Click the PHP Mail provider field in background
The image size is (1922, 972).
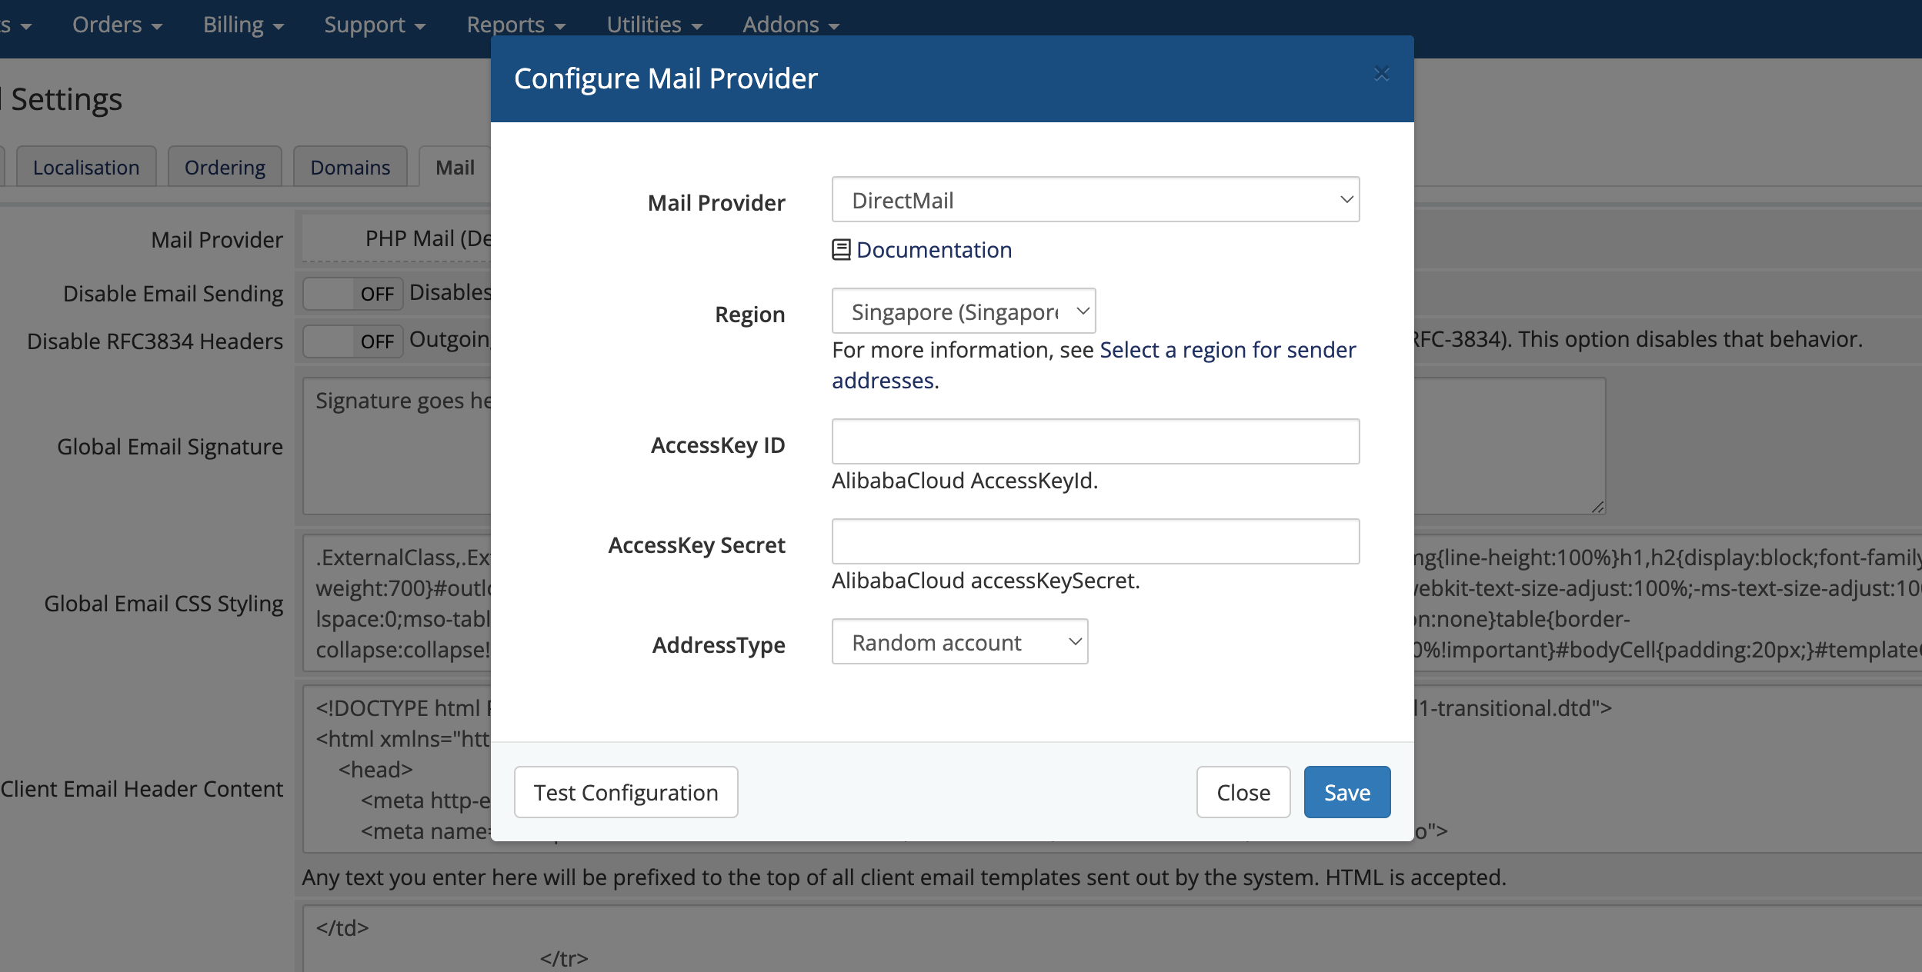[x=396, y=238]
